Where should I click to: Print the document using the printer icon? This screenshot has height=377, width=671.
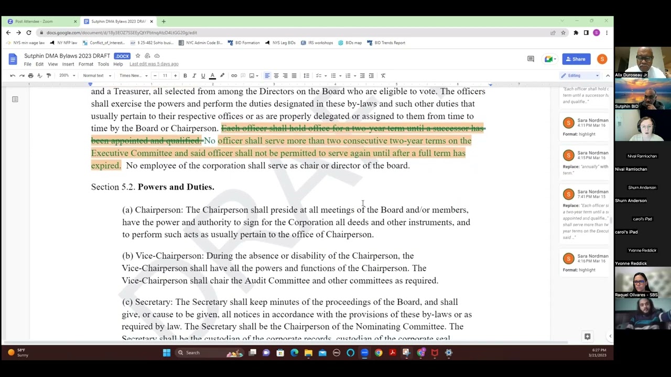30,75
